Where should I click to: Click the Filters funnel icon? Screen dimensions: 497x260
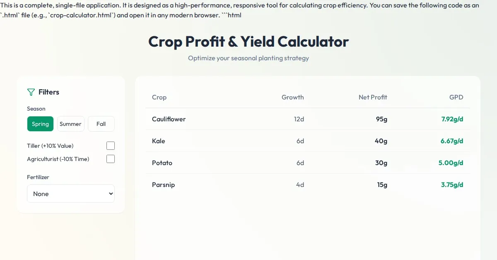click(x=31, y=92)
